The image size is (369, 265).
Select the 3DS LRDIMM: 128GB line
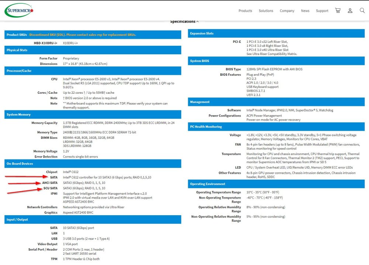click(77, 146)
